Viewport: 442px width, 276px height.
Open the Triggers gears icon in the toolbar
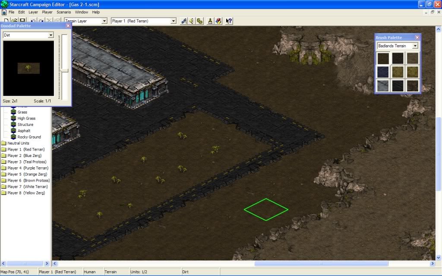200,21
